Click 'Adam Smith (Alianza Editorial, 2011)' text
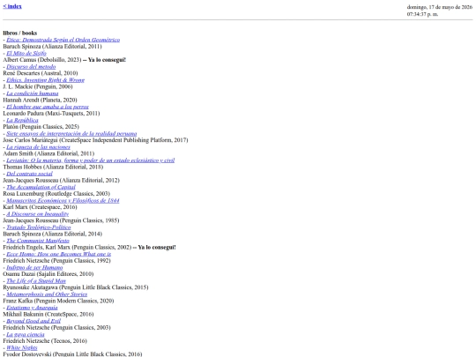476x357 pixels. point(48,153)
